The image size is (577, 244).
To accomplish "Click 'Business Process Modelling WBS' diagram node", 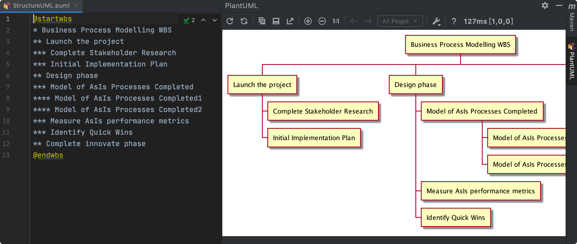I will tap(460, 45).
